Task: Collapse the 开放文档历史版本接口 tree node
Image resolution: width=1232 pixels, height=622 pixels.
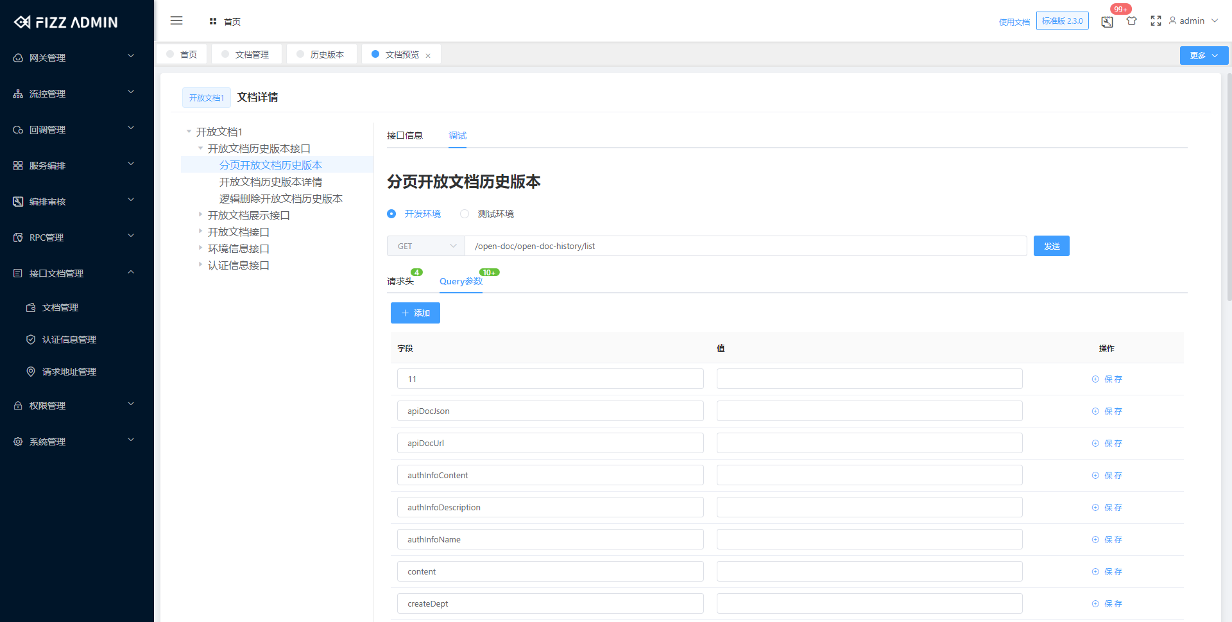Action: (201, 148)
